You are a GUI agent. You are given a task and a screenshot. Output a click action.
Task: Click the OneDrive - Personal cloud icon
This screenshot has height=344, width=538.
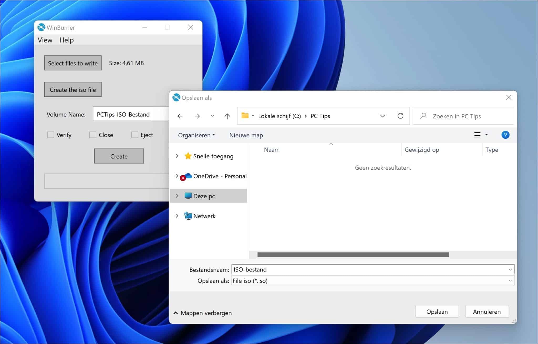coord(187,176)
